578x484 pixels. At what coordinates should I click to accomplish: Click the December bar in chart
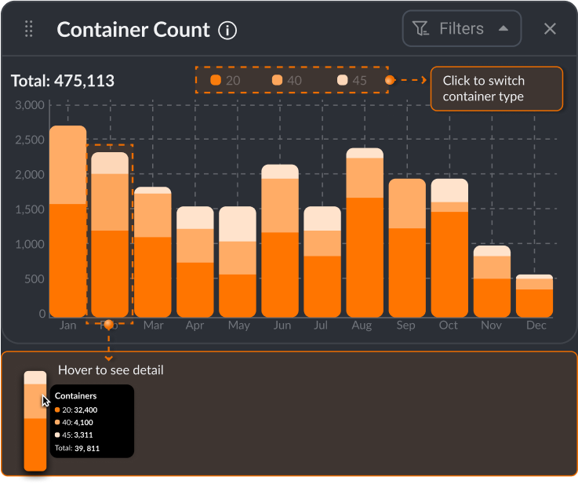point(534,296)
